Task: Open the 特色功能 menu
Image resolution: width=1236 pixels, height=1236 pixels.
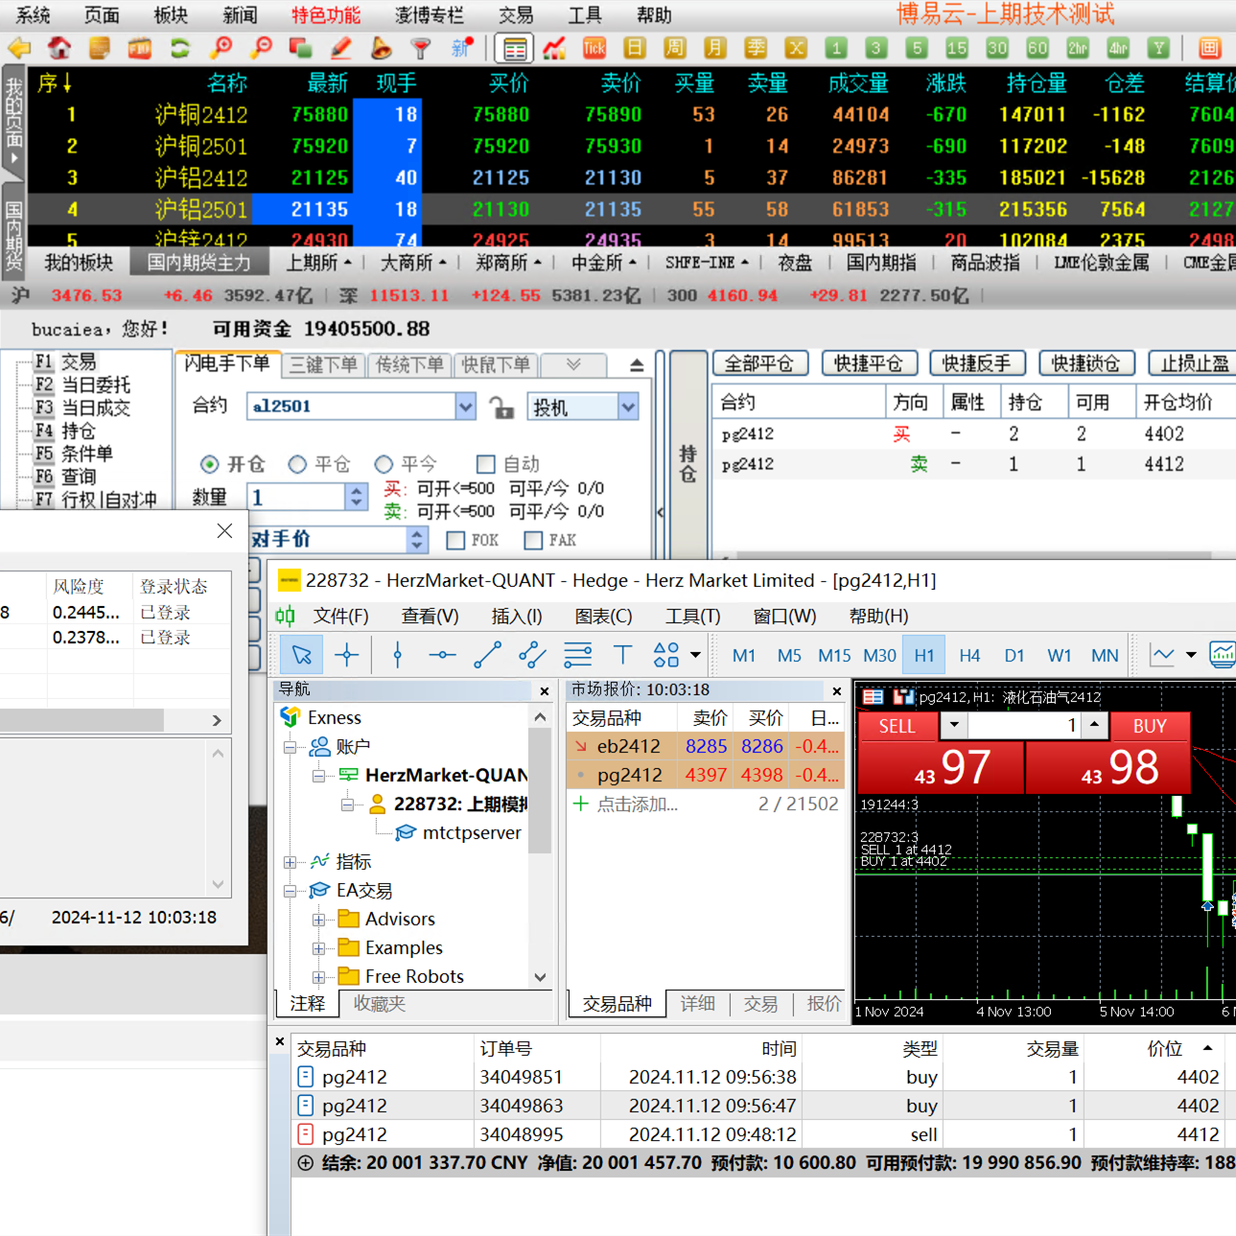Action: pyautogui.click(x=326, y=15)
